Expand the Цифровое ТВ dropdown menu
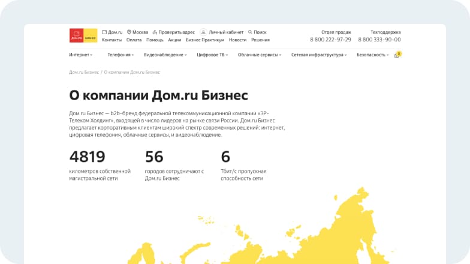 (212, 55)
